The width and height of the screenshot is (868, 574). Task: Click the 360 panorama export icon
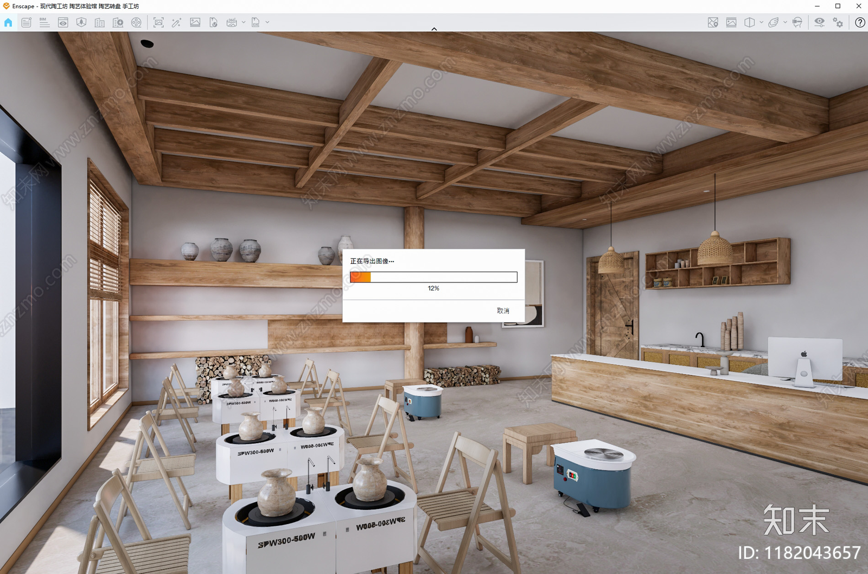(232, 22)
